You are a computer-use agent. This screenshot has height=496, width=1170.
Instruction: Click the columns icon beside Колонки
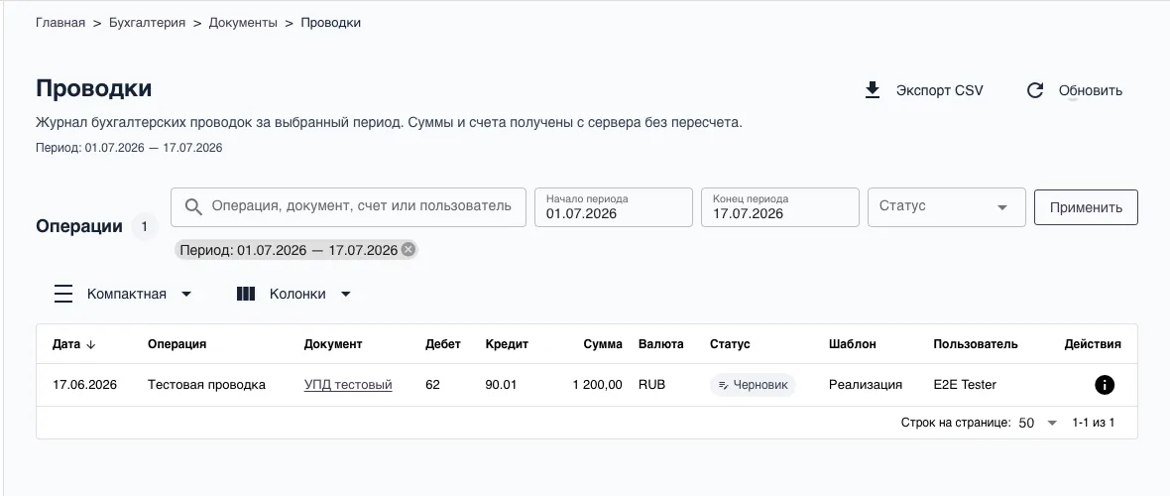[x=246, y=294]
